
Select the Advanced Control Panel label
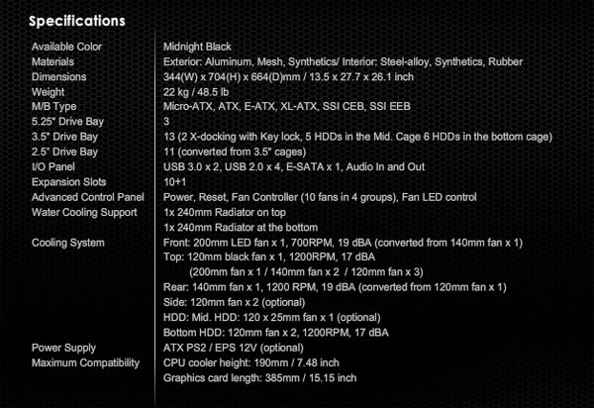[x=88, y=197]
